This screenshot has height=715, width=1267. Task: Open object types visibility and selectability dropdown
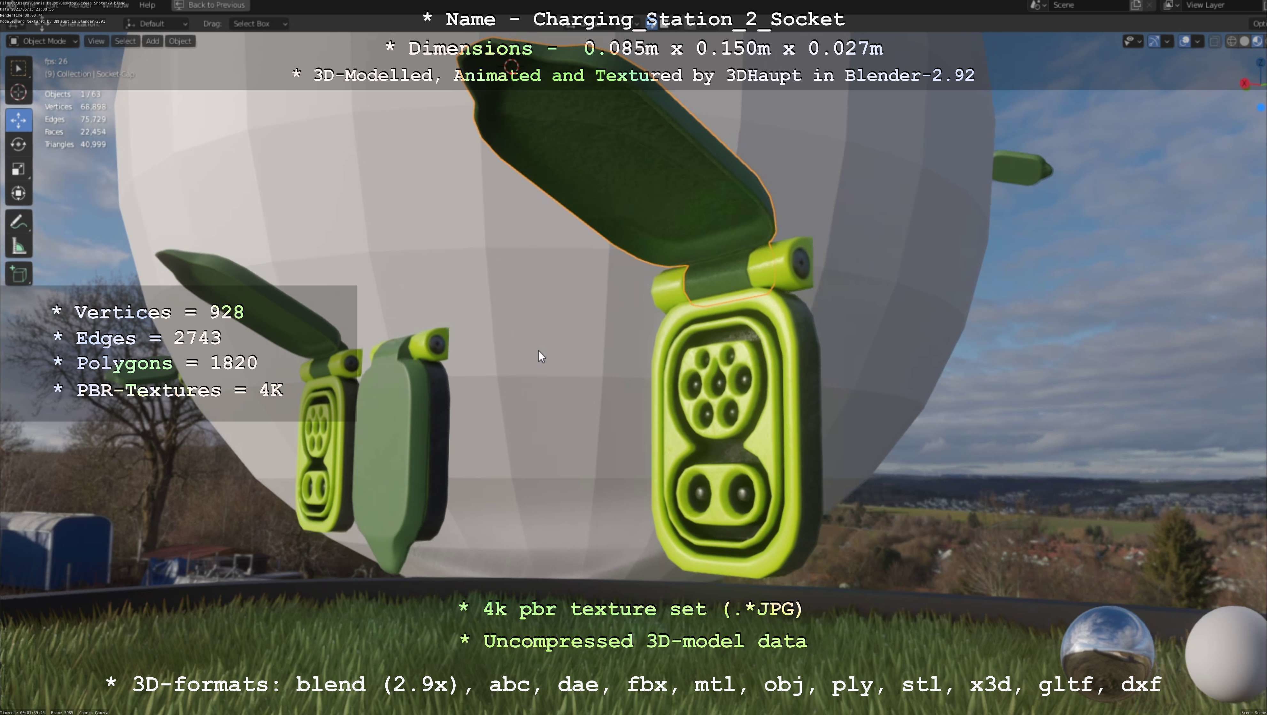tap(1133, 41)
